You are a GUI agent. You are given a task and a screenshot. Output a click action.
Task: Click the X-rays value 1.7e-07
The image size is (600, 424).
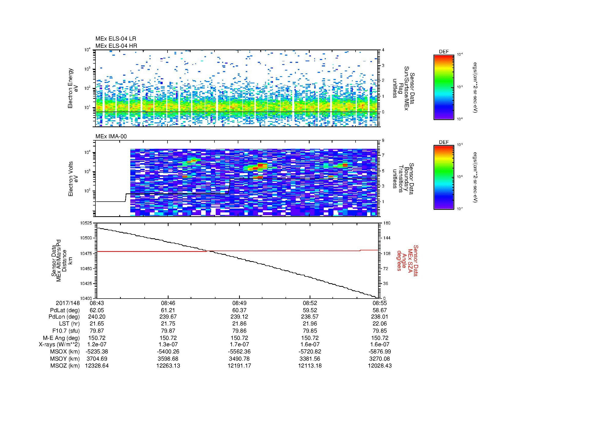tap(239, 344)
